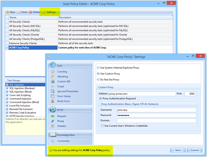This screenshot has height=157, width=207.
Task: Click the red Delete policy icon
Action: [x=30, y=12]
